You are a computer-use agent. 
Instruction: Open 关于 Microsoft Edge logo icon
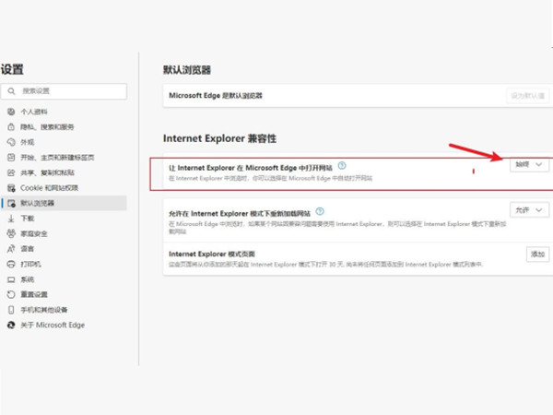coord(11,325)
